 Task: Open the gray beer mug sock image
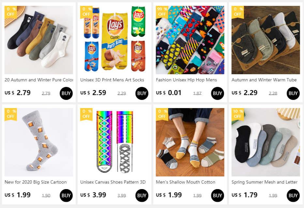[39, 142]
